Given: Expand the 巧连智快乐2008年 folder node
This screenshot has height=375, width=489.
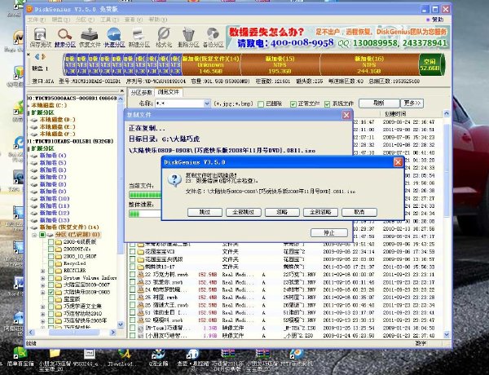Looking at the screenshot, I should coord(42,321).
